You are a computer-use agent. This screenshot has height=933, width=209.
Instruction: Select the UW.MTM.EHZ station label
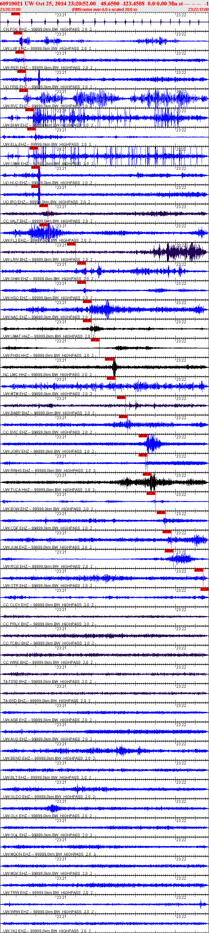click(48, 394)
